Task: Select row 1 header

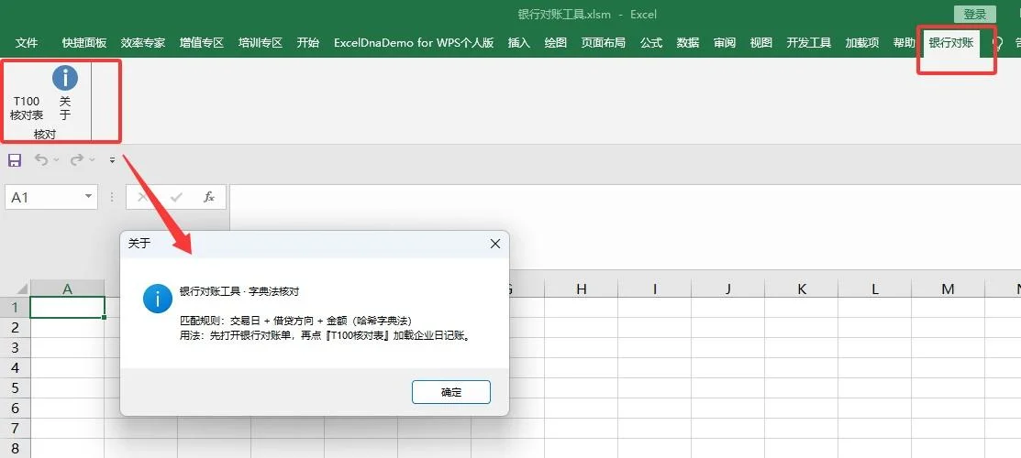Action: coord(15,308)
